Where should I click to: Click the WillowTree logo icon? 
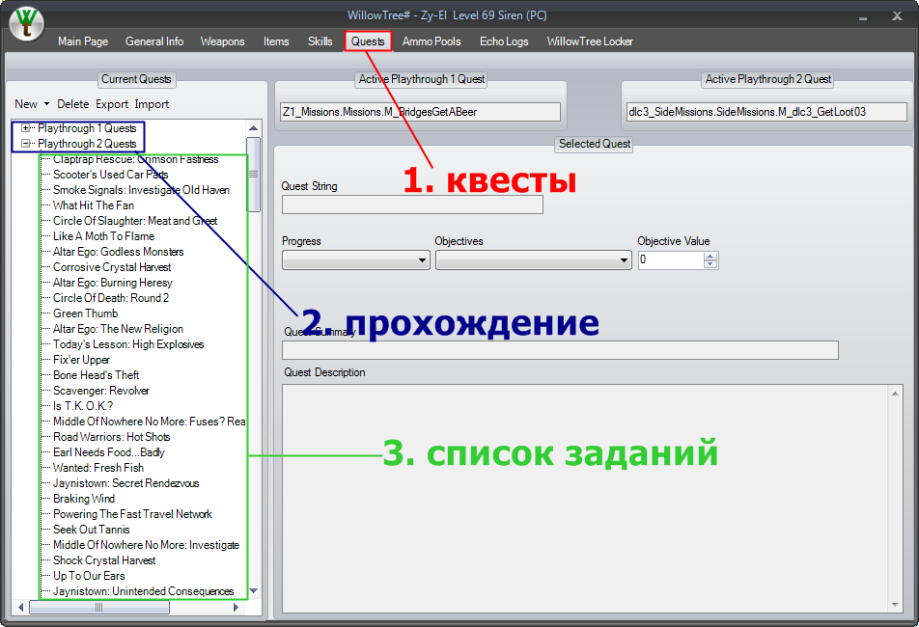tap(26, 23)
